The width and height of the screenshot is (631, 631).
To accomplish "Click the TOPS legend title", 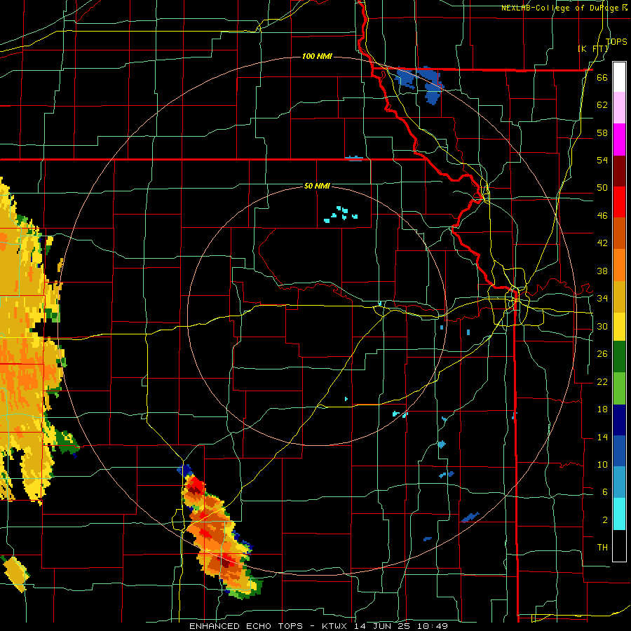I will point(616,41).
